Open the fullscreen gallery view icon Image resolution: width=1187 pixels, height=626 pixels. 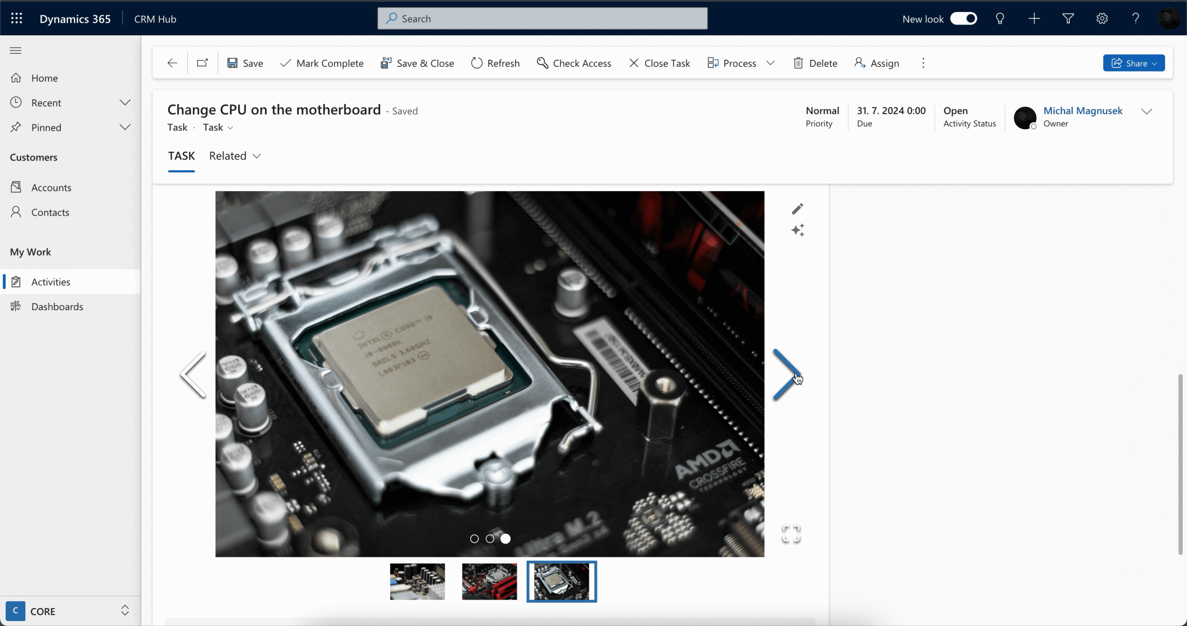[791, 534]
